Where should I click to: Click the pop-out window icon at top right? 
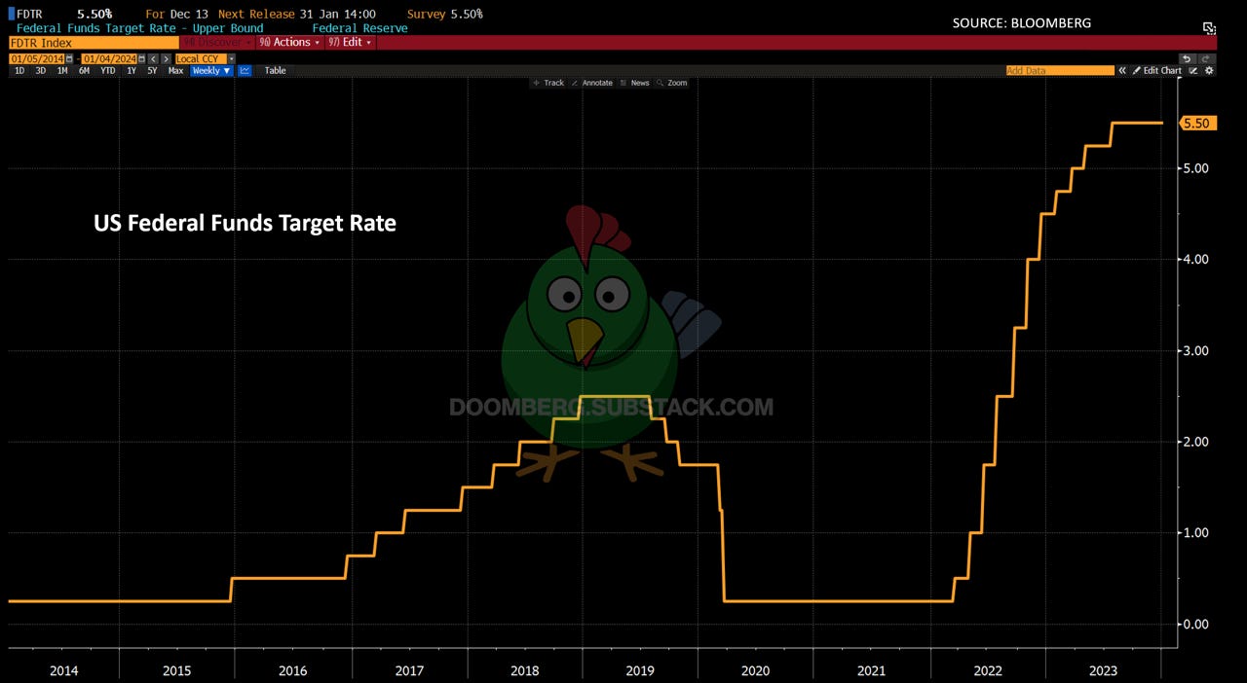click(x=1209, y=28)
